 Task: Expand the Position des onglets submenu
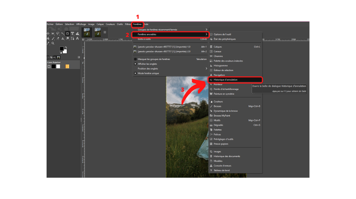(x=170, y=69)
